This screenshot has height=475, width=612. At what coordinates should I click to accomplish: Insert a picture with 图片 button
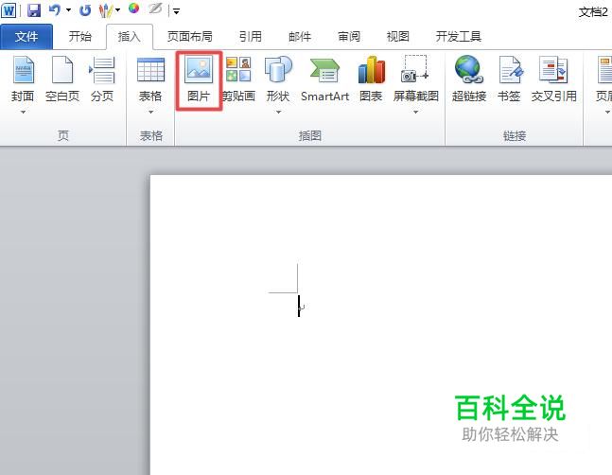click(x=199, y=79)
